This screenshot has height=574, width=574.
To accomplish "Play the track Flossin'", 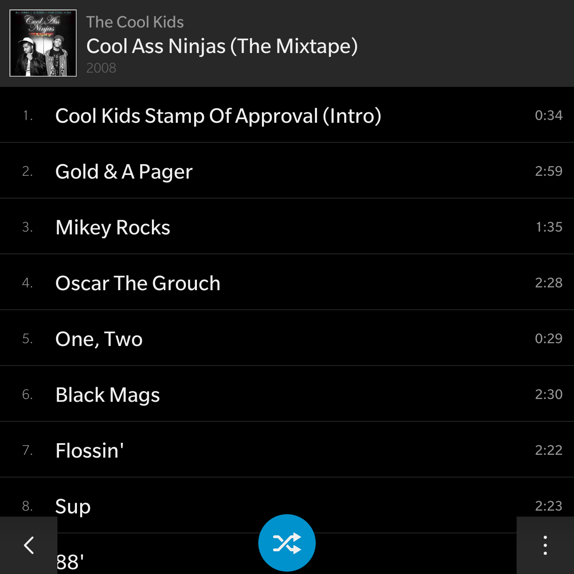I will click(x=287, y=450).
